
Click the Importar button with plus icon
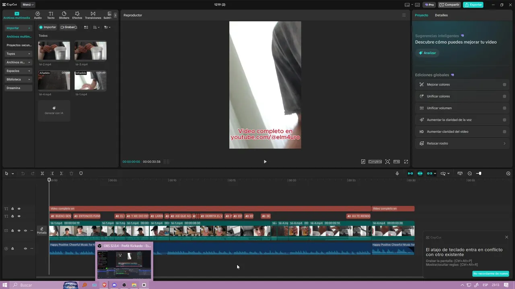click(47, 27)
